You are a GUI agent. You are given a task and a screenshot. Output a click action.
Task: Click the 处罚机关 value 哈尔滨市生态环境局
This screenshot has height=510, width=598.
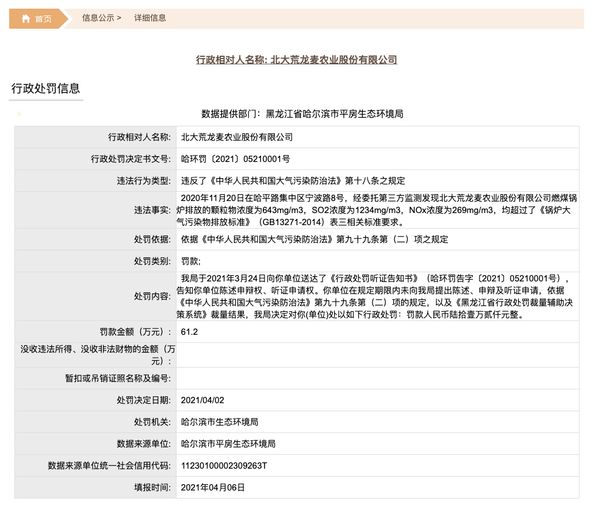220,422
